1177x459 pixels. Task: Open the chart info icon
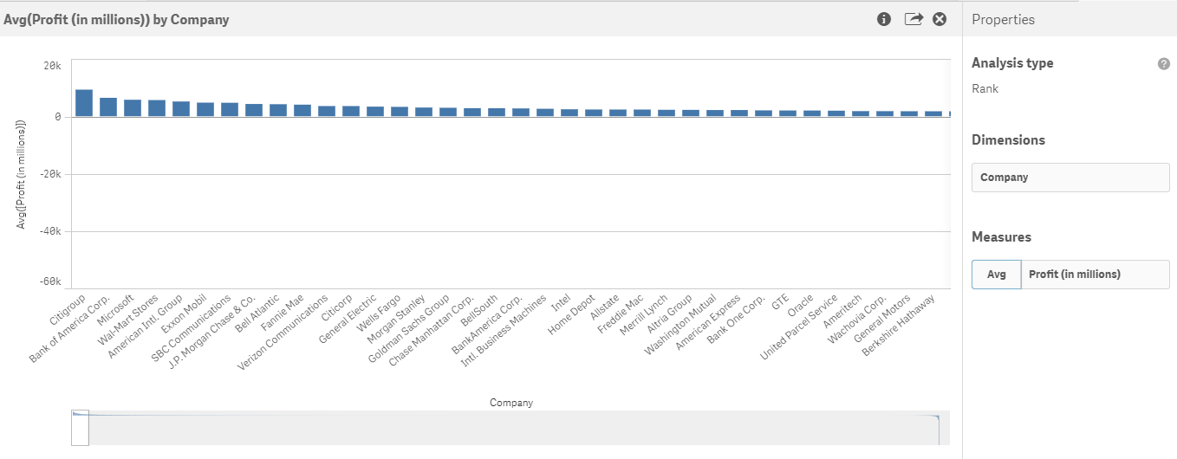(x=884, y=19)
